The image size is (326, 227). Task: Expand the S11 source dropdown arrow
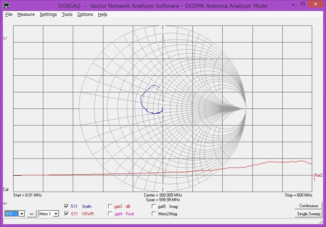[22, 214]
